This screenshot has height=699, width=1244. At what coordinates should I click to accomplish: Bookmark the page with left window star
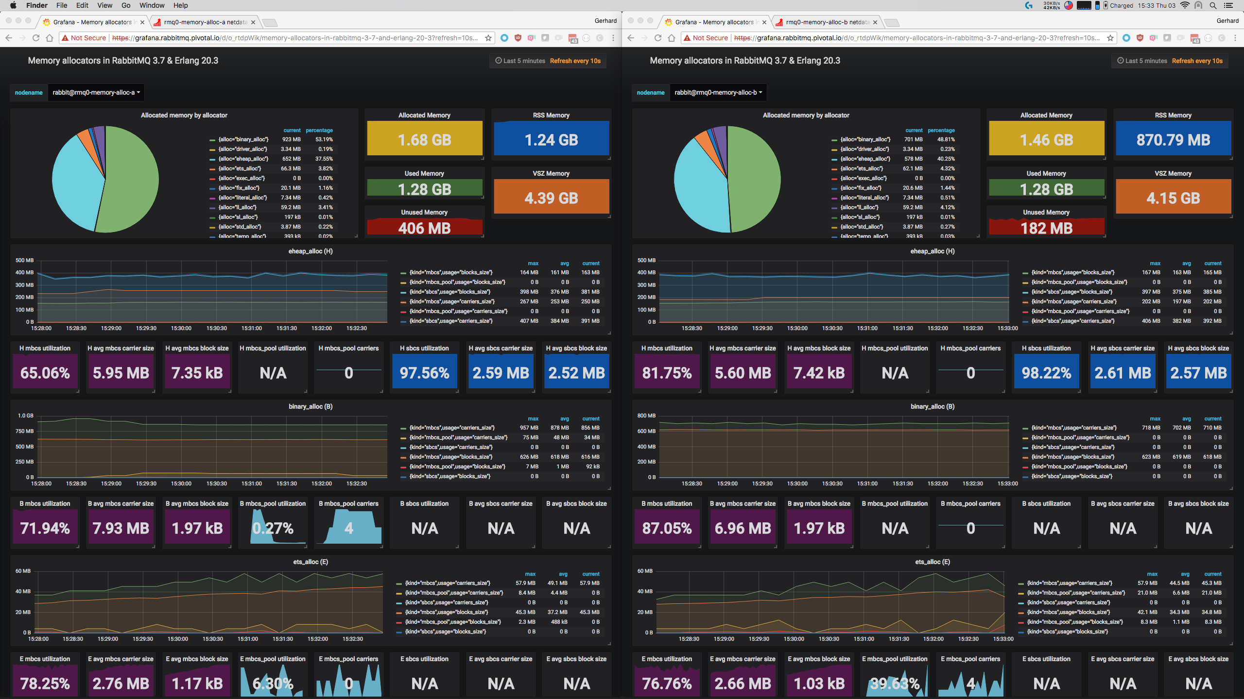click(x=488, y=38)
